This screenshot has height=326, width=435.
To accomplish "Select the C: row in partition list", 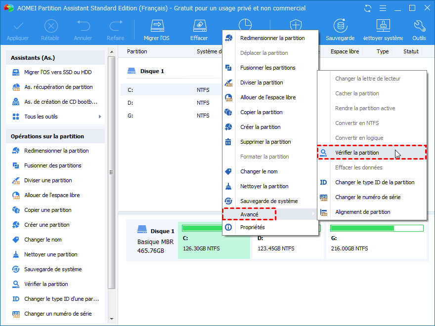I will (x=172, y=90).
